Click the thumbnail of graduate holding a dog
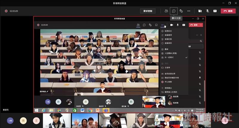 click(x=113, y=121)
